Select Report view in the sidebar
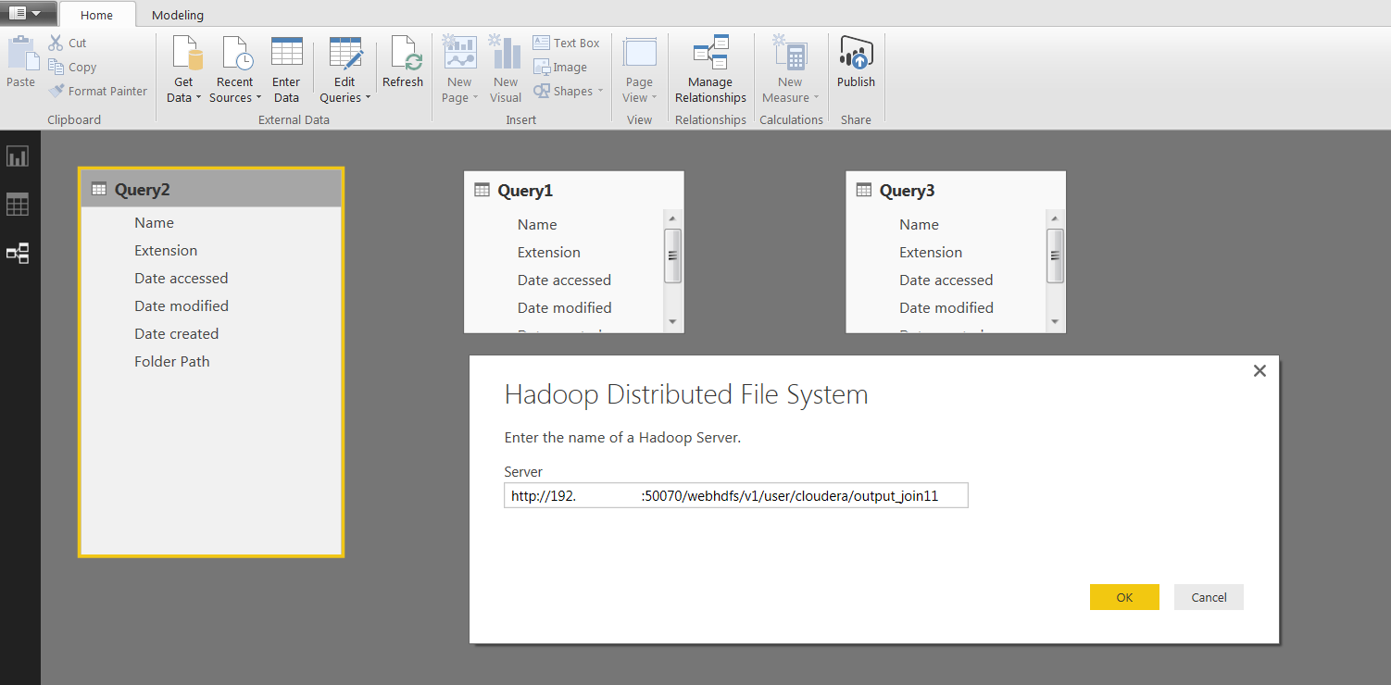This screenshot has width=1391, height=685. [x=19, y=156]
